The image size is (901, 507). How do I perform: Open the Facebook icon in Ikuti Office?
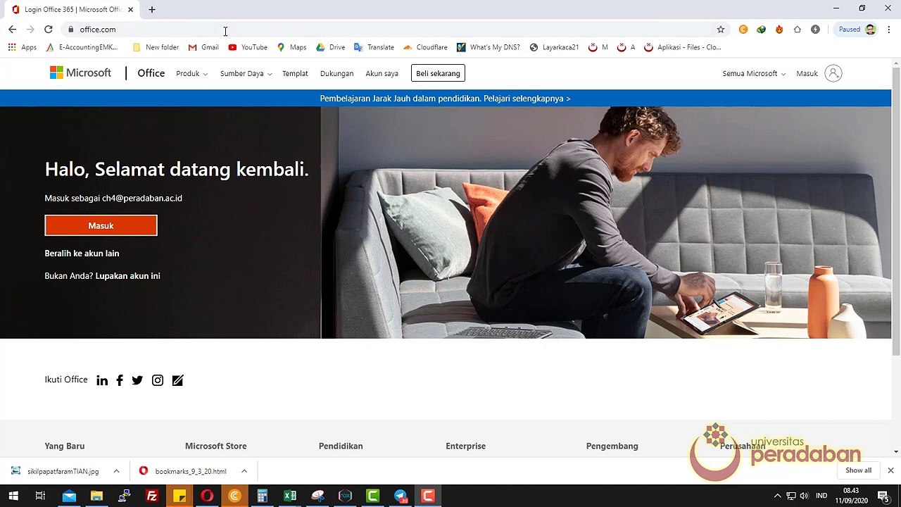[120, 380]
